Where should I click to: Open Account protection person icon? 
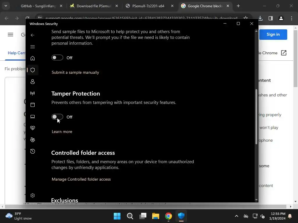(x=33, y=82)
